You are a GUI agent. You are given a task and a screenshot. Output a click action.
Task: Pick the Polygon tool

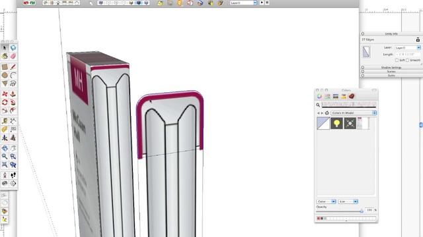point(5,84)
